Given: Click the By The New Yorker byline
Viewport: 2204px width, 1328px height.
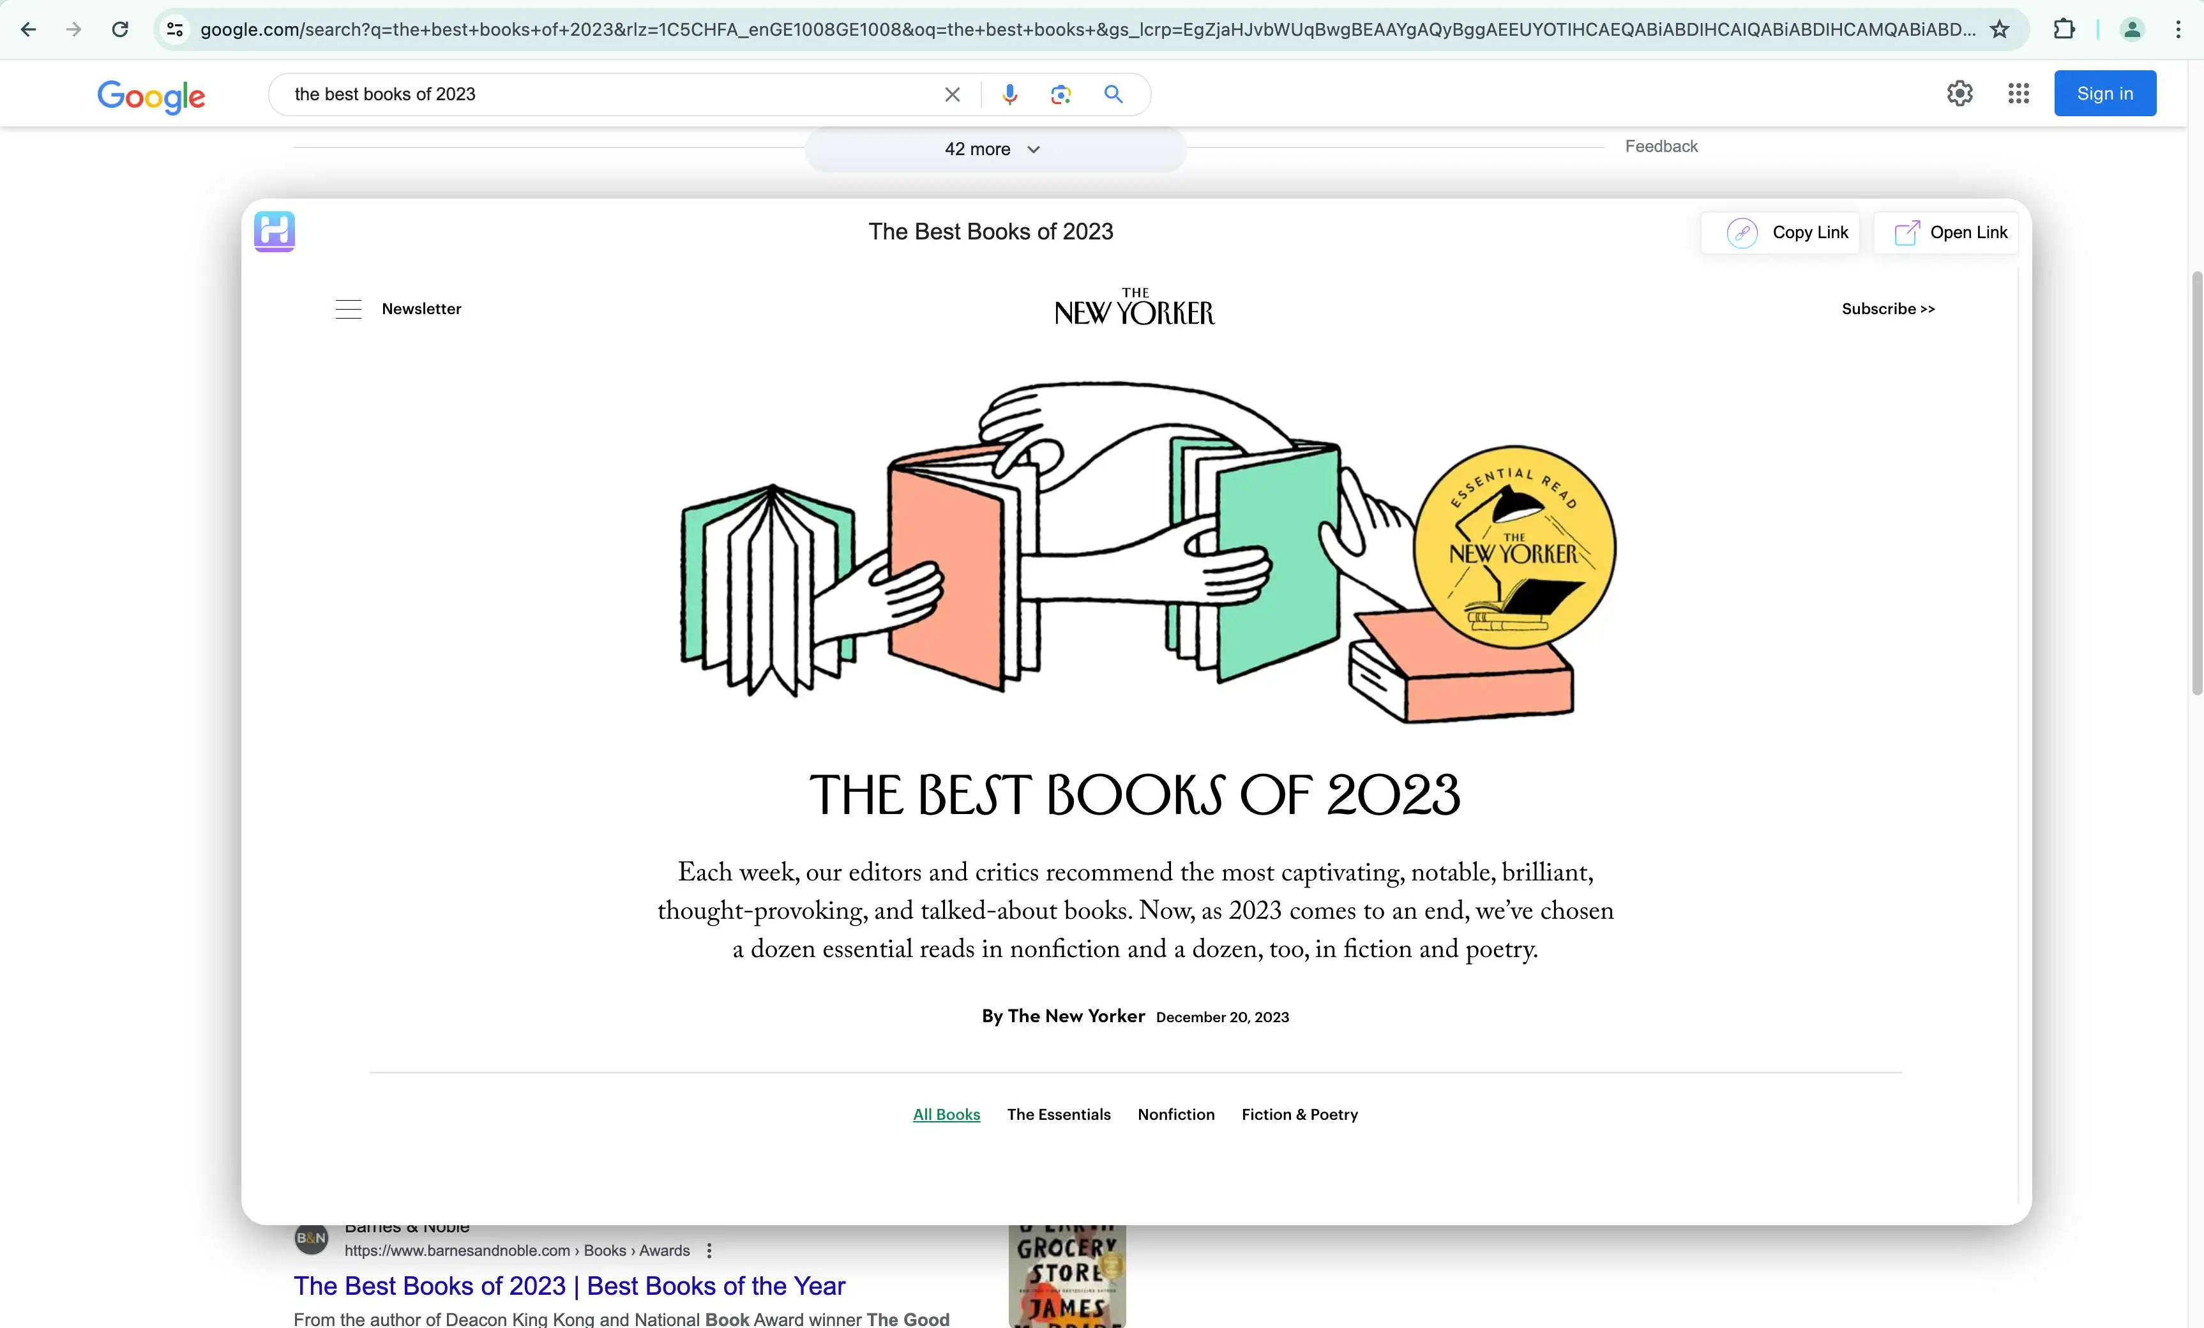Looking at the screenshot, I should 1064,1016.
